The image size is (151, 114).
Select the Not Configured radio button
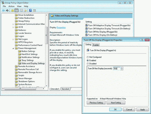tap(88, 57)
